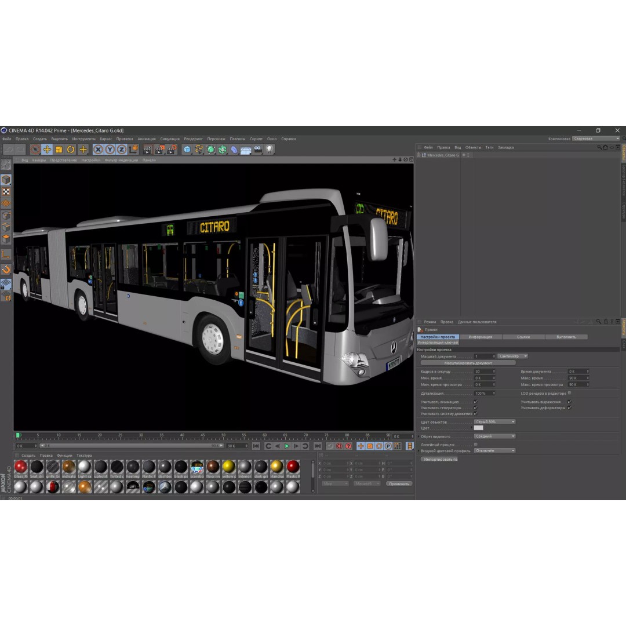This screenshot has width=626, height=626.
Task: Select the Rotate tool icon
Action: point(71,150)
